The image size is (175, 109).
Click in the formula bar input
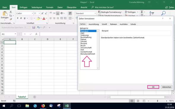(59, 34)
